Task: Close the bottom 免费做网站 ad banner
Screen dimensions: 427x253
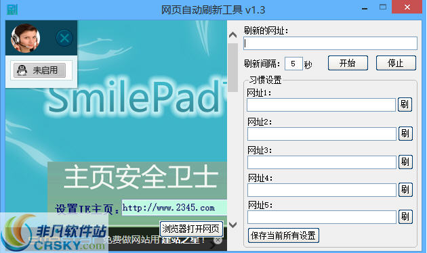Action: (x=218, y=240)
